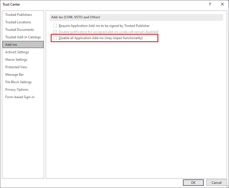Check Disable all Application Add-ins
Screen dimensions: 229x188
coord(55,38)
